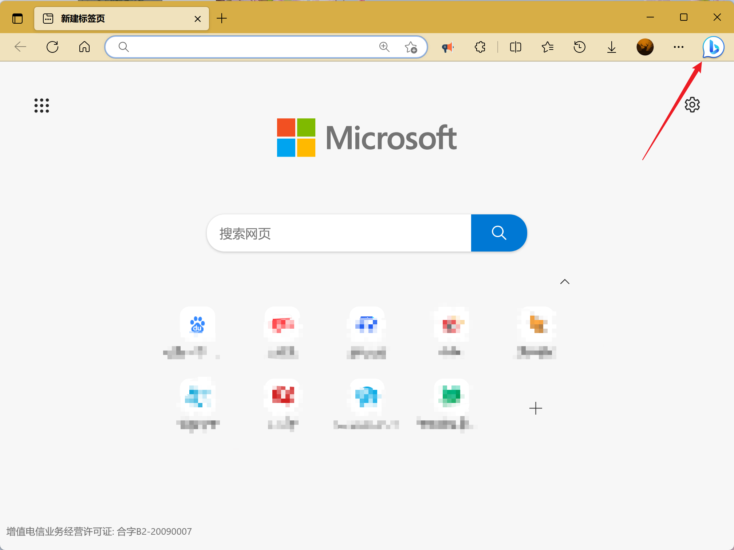The height and width of the screenshot is (550, 734).
Task: Refresh the current page
Action: [52, 47]
